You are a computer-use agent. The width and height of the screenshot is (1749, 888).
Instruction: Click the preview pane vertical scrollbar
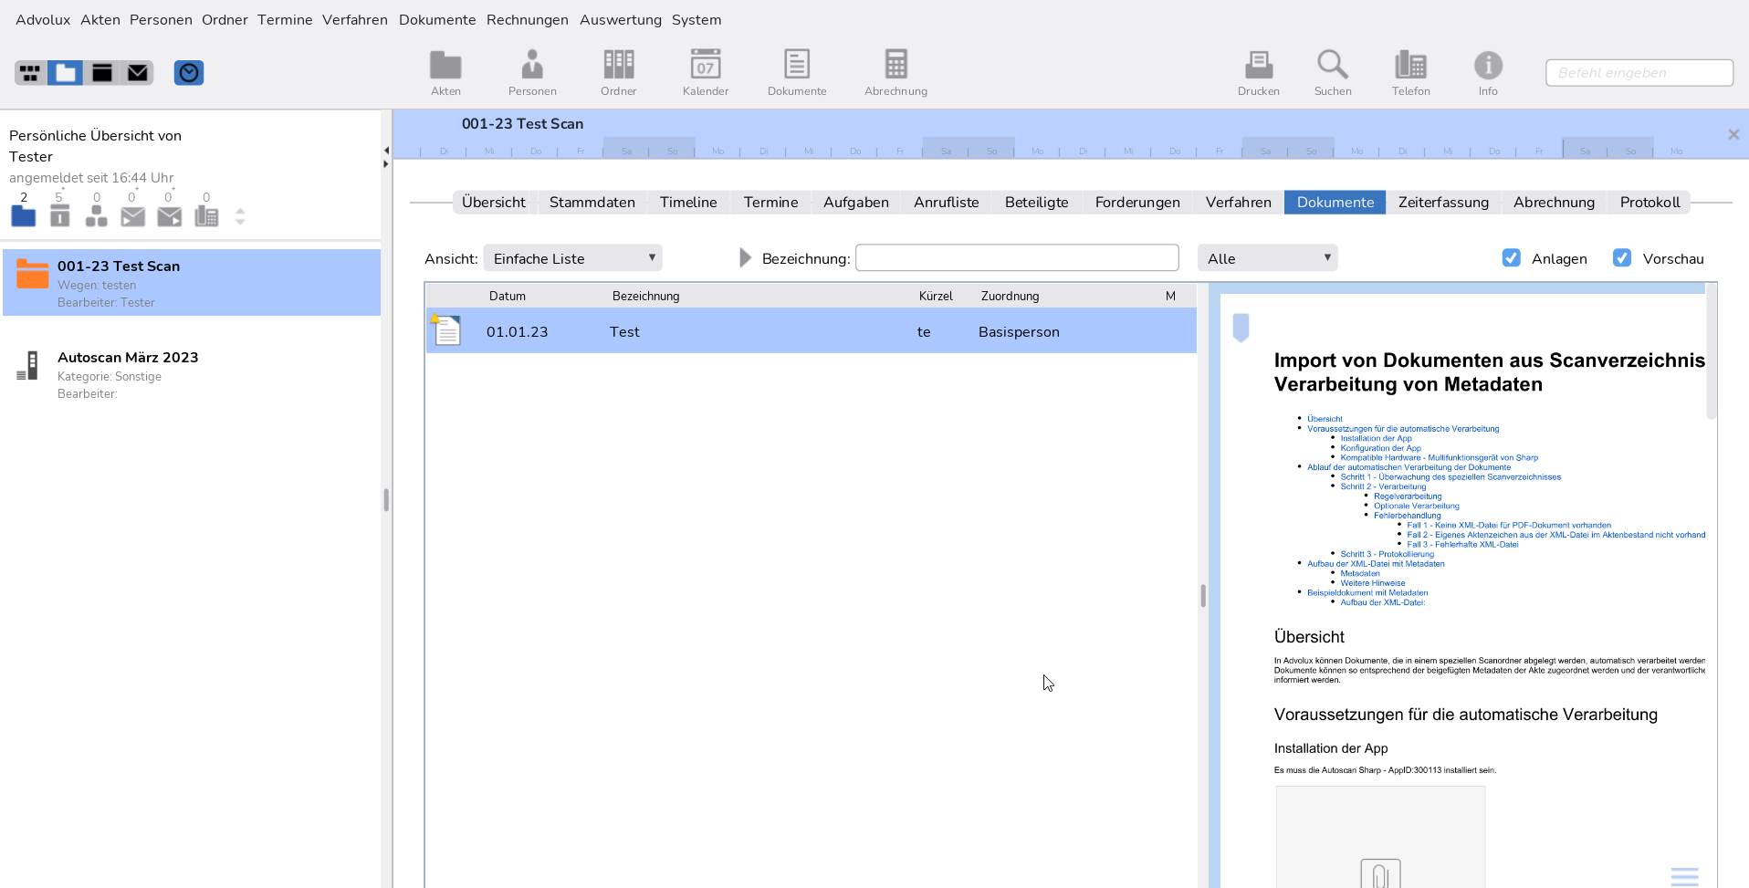(x=1712, y=352)
